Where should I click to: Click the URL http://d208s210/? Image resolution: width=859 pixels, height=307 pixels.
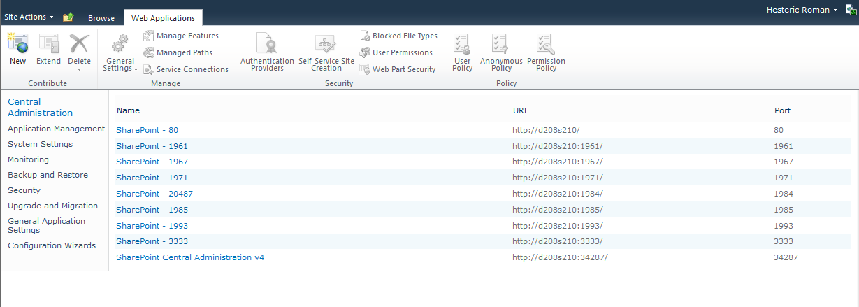[546, 130]
